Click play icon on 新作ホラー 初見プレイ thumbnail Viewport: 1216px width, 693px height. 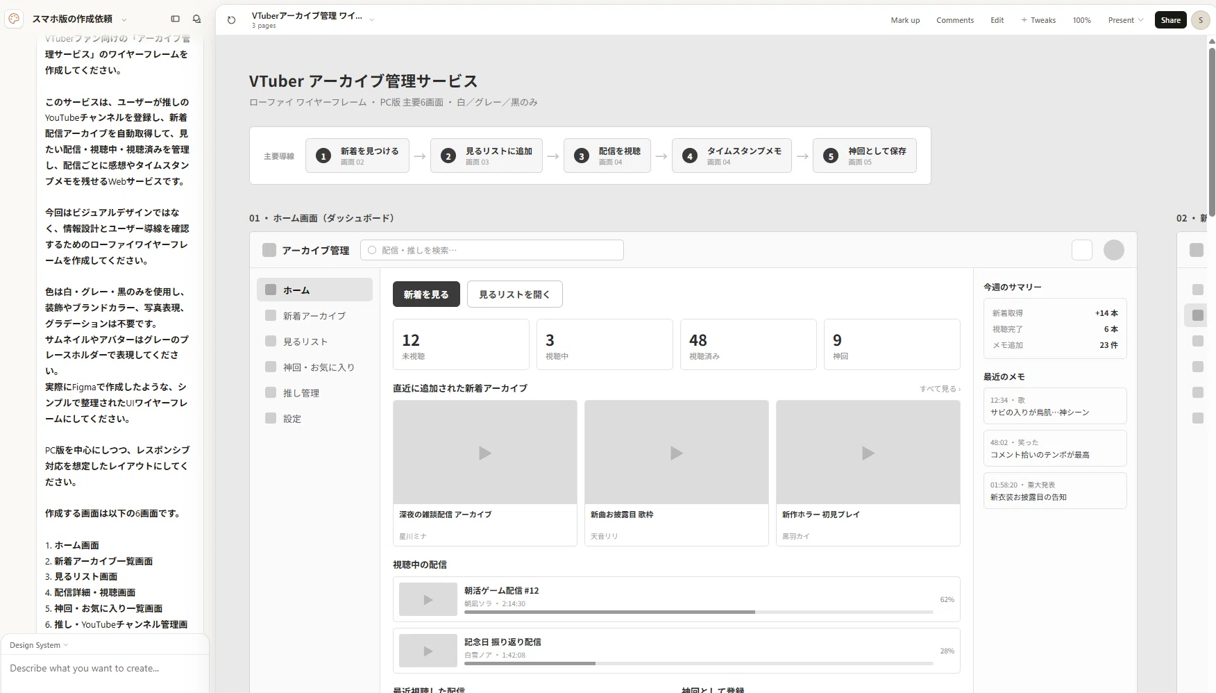pos(868,453)
